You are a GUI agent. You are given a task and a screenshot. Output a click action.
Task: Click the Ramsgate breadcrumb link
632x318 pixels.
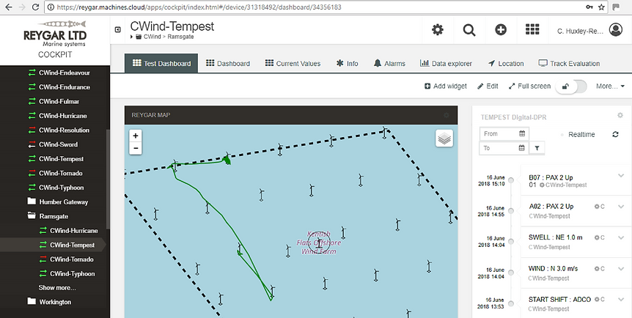pos(180,37)
